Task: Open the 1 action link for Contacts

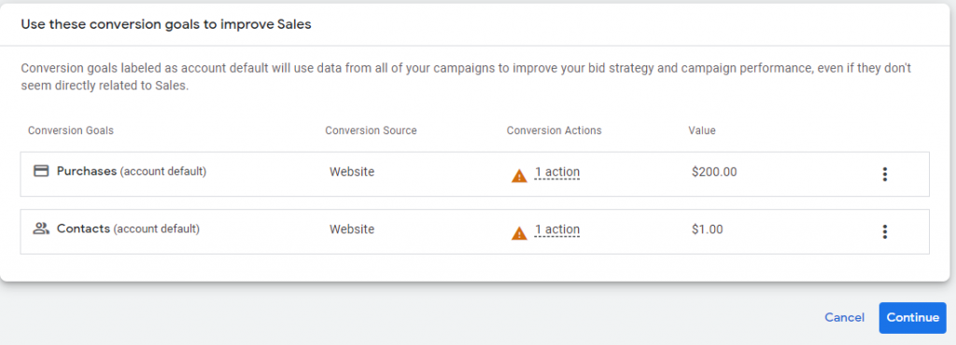Action: pos(557,229)
